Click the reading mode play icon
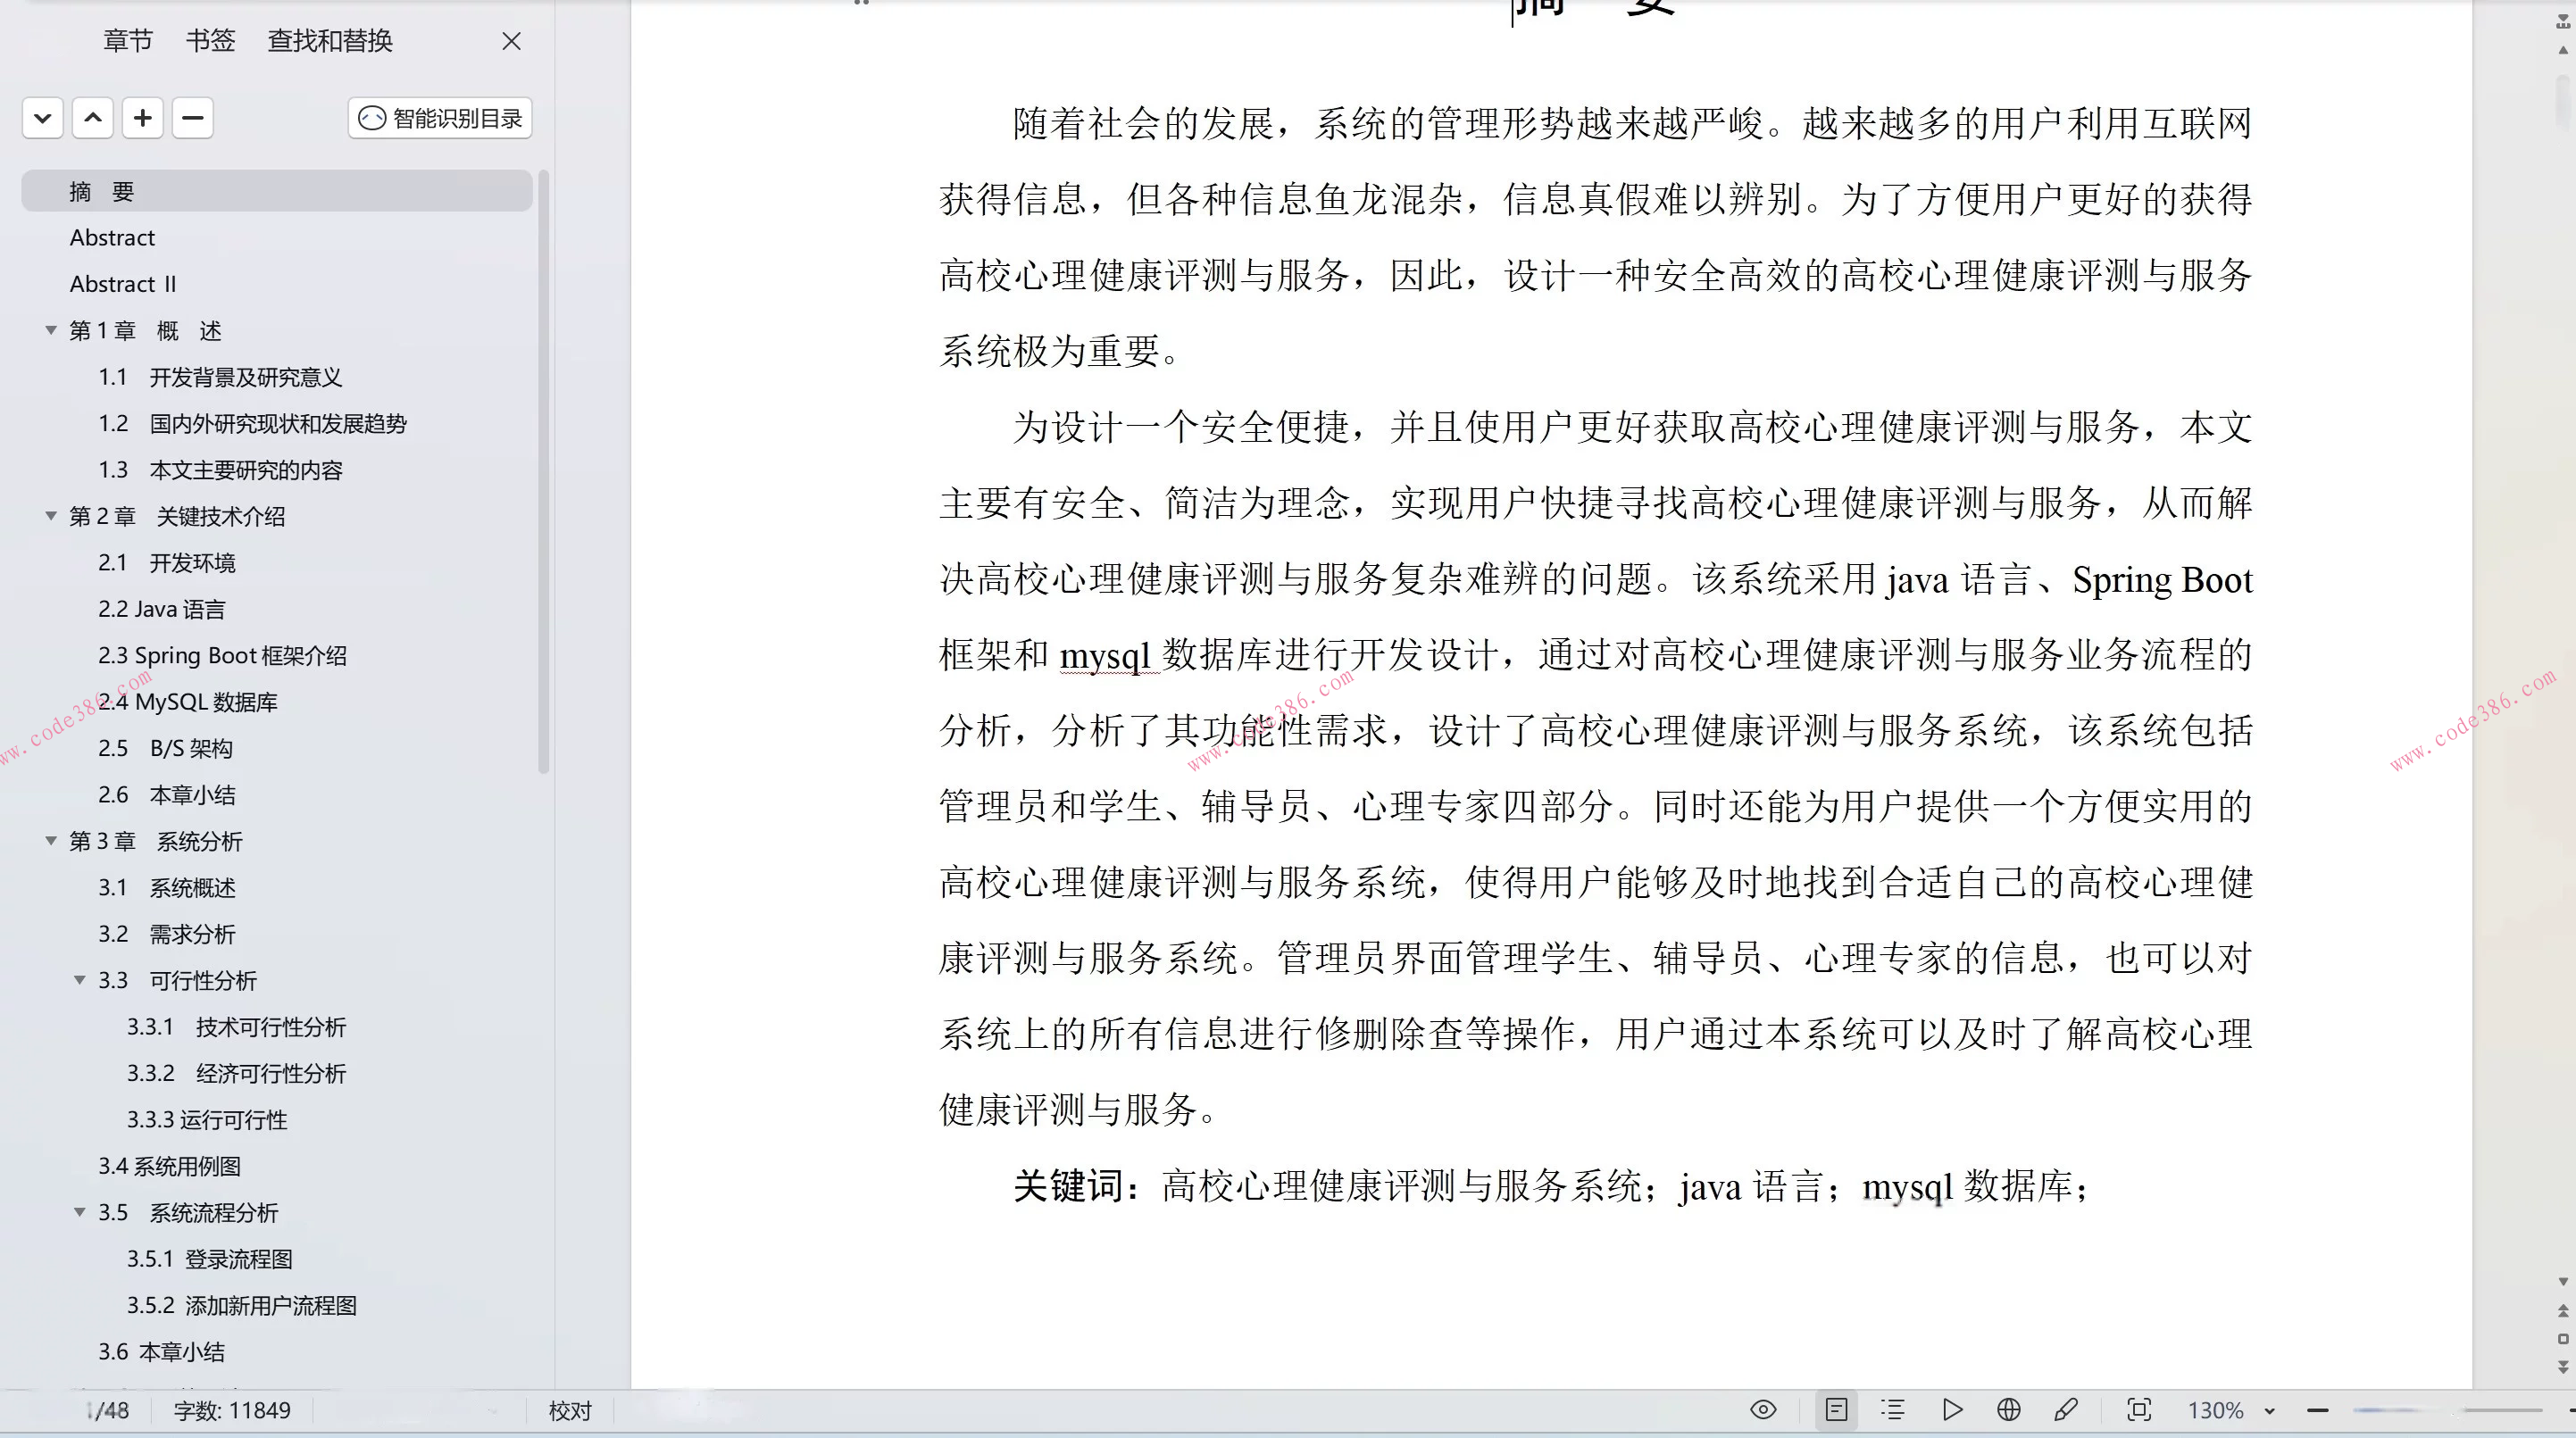Screen dimensions: 2576x1438 (x=1951, y=1410)
